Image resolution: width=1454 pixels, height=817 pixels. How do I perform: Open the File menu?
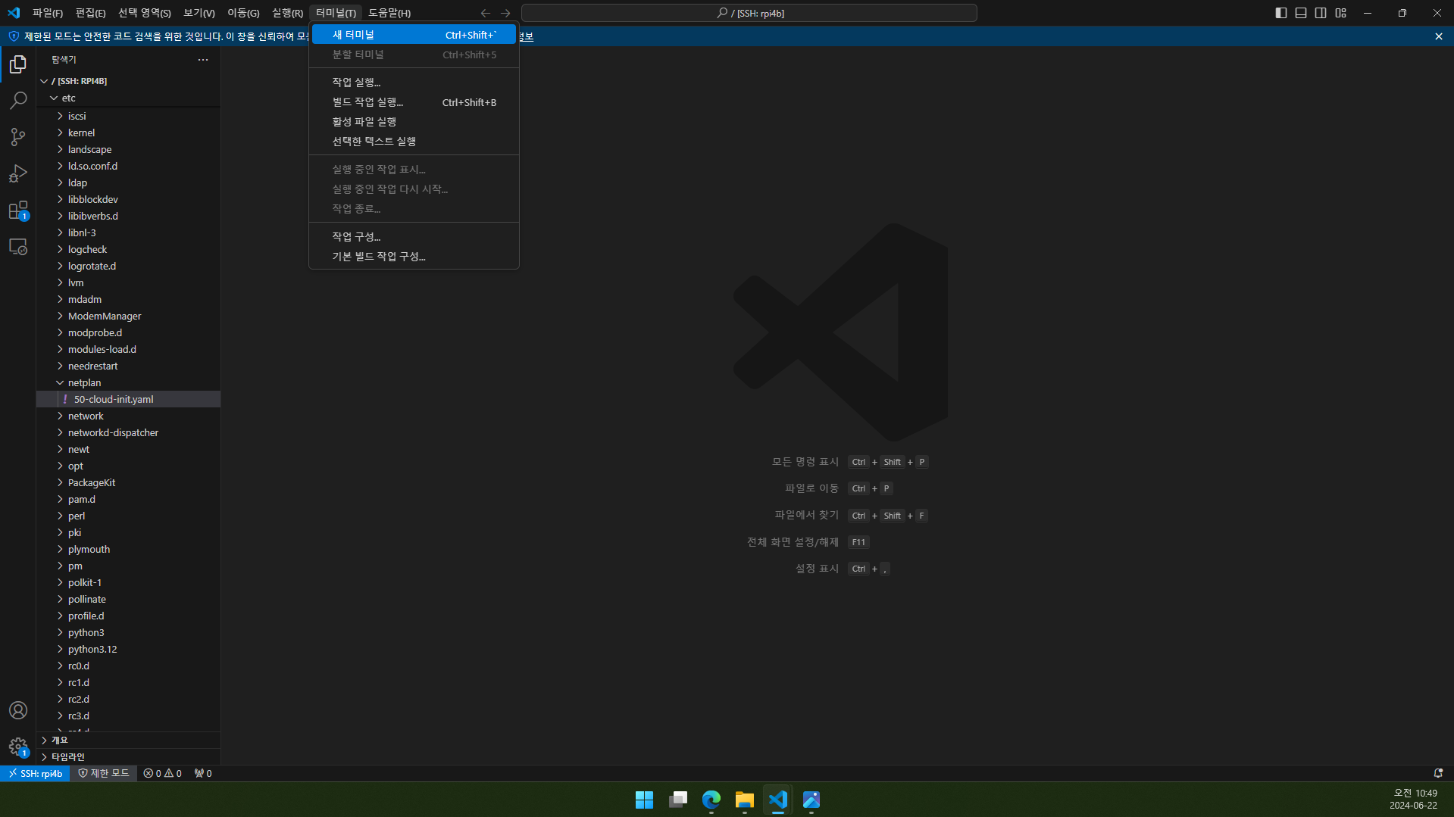(x=48, y=13)
